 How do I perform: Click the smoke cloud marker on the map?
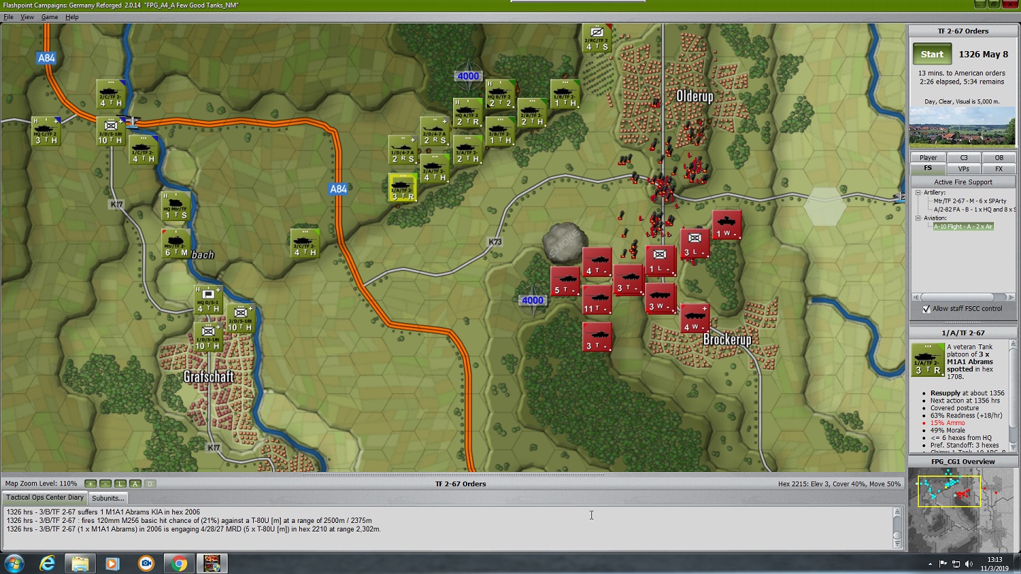click(x=565, y=243)
